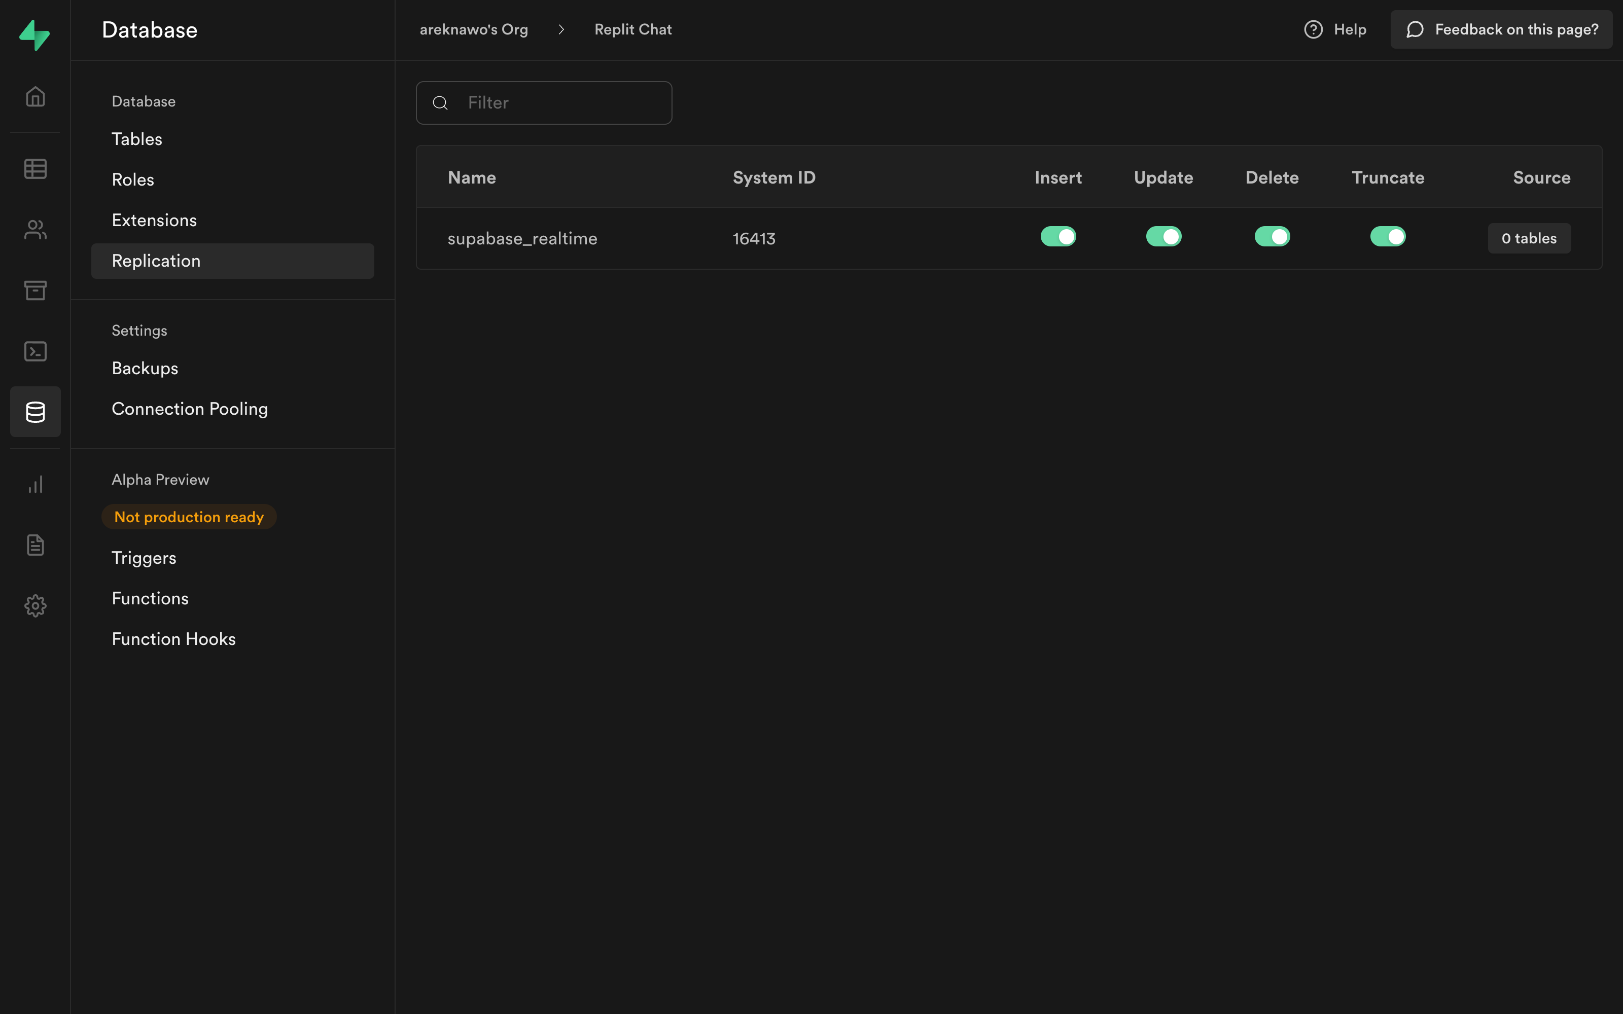Screen dimensions: 1623x1014
Task: Go to Extensions menu item
Action: (x=154, y=220)
